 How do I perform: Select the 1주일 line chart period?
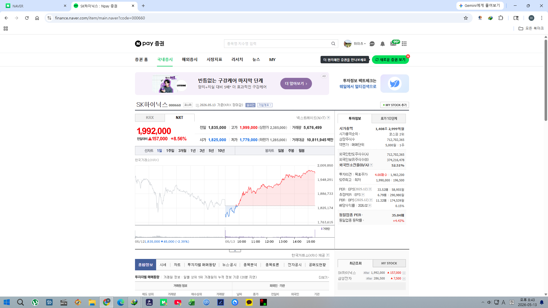[170, 151]
